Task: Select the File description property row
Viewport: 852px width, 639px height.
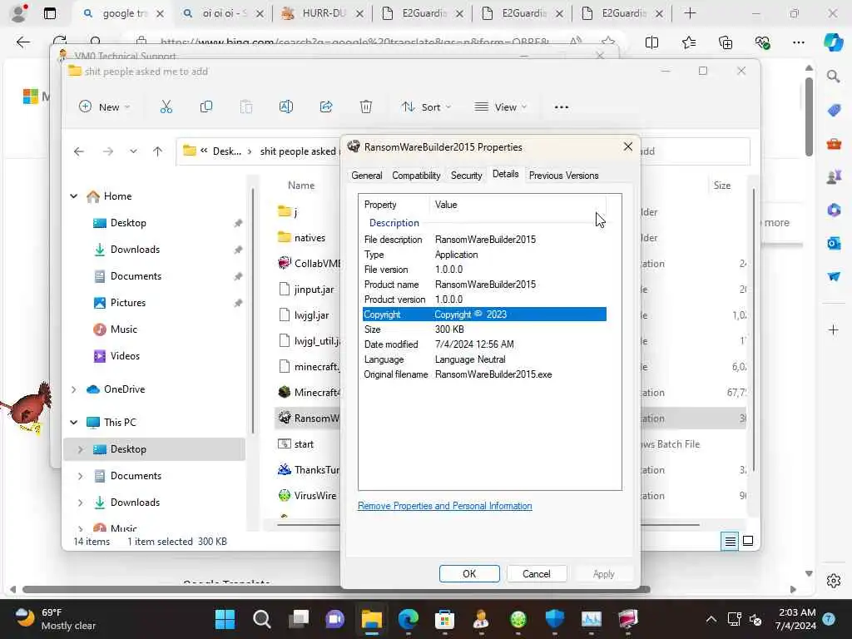Action: click(484, 240)
